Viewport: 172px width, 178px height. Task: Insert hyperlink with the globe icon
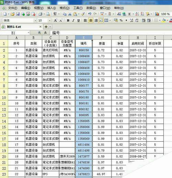[124, 14]
